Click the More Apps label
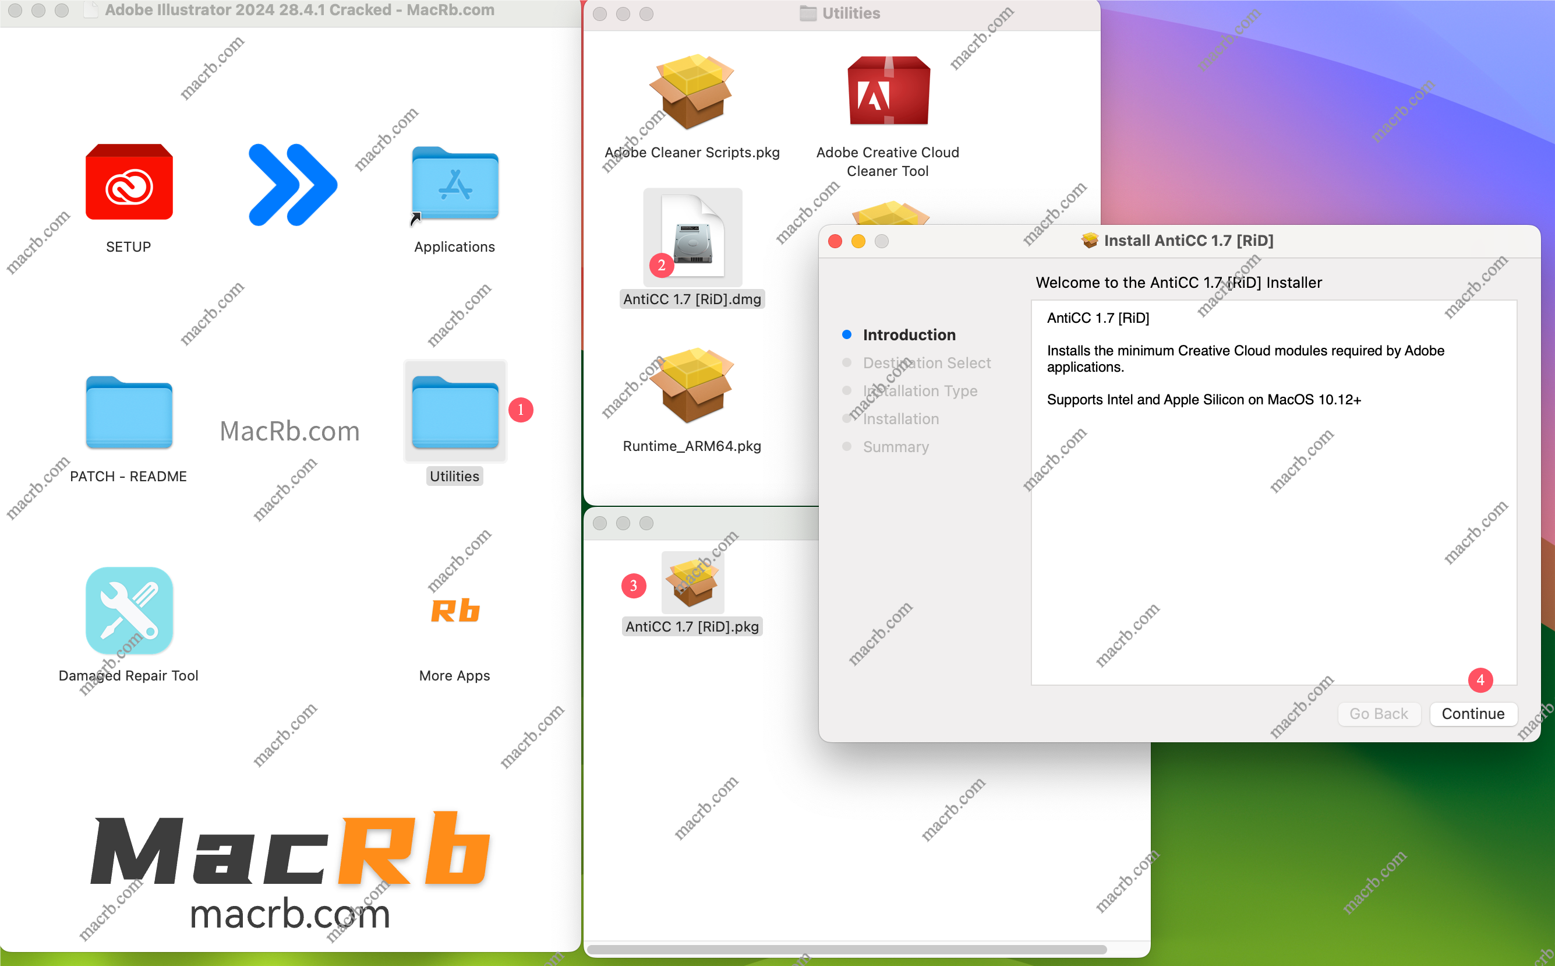1555x966 pixels. point(455,676)
